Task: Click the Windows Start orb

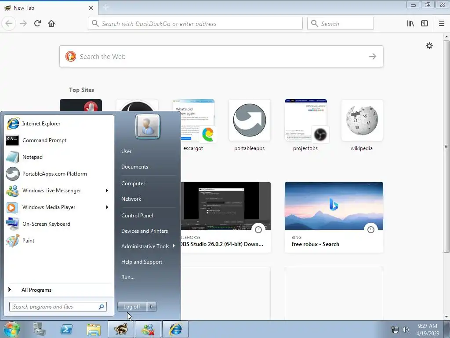Action: coord(12,329)
